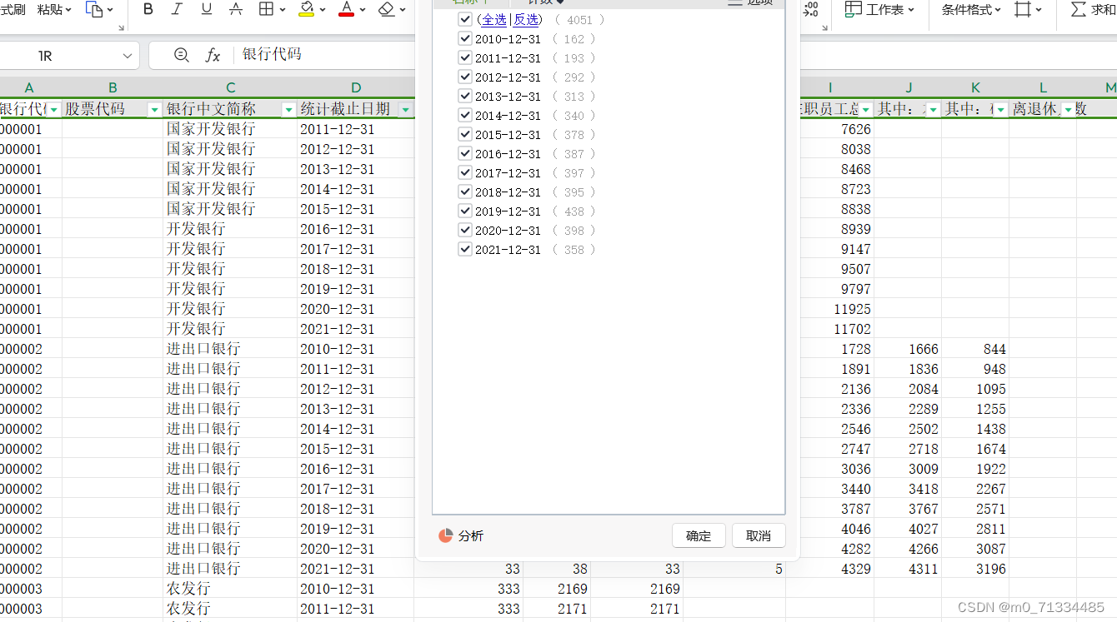
Task: Select 国家开发银行 cell in the 2011-12-31 row
Action: pyautogui.click(x=230, y=129)
